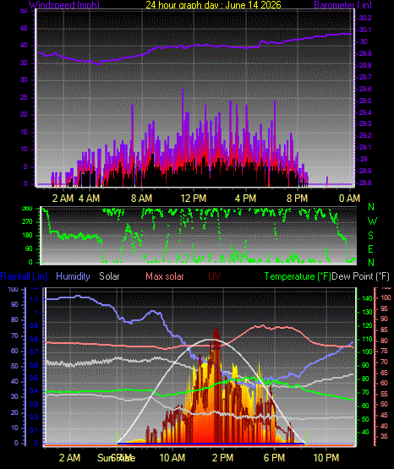Viewport: 394px width, 469px height.
Task: Click the 'Rainfall (.in)' legend label
Action: click(x=24, y=276)
